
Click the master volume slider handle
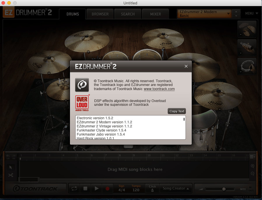click(224, 189)
